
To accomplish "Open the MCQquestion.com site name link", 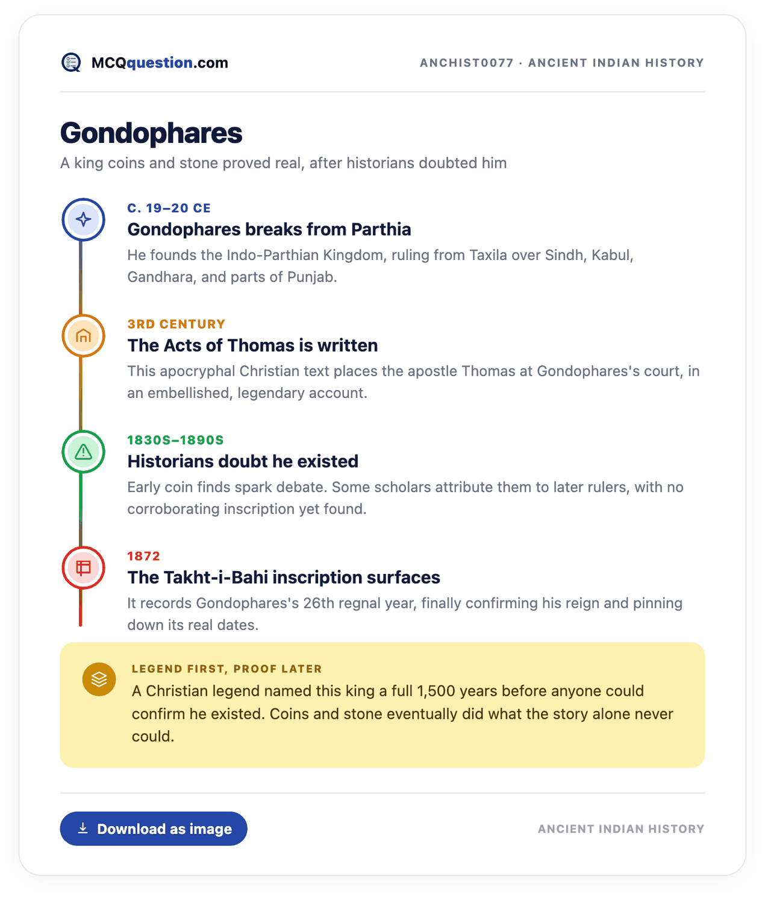I will click(160, 63).
